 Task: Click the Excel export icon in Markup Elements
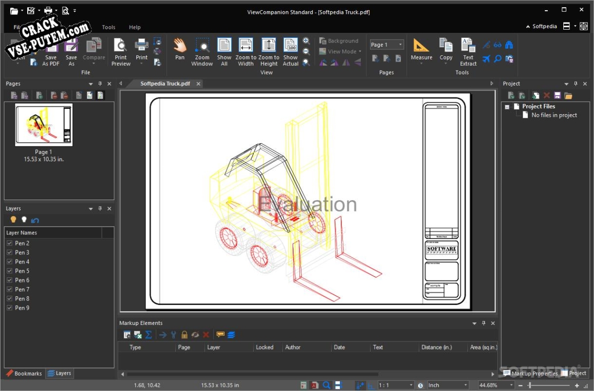pos(137,335)
